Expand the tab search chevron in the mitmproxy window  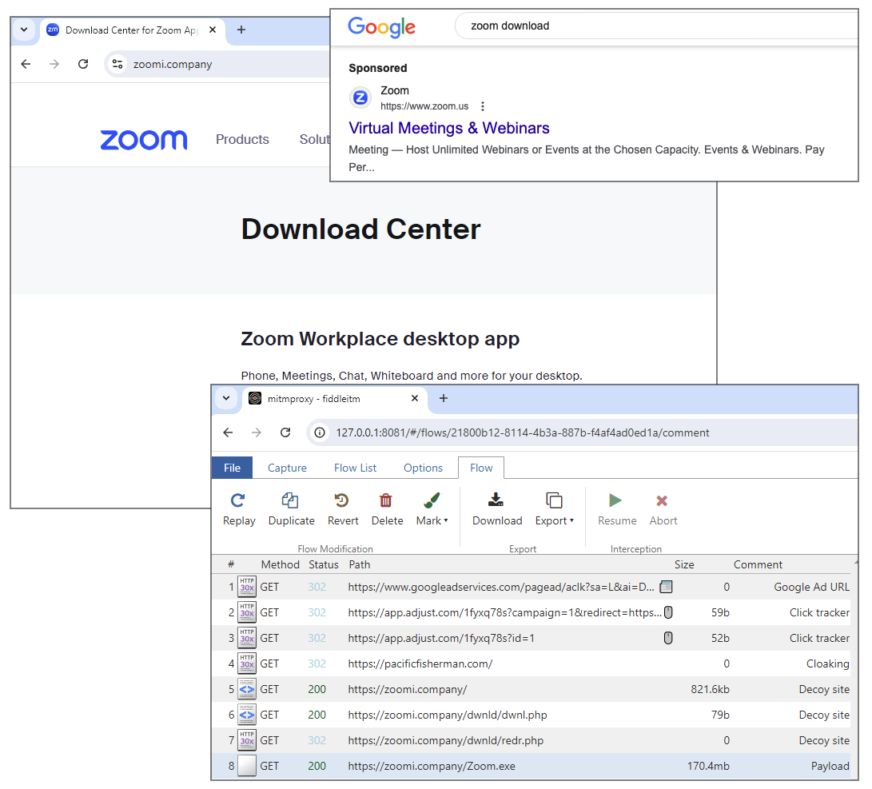click(x=225, y=398)
